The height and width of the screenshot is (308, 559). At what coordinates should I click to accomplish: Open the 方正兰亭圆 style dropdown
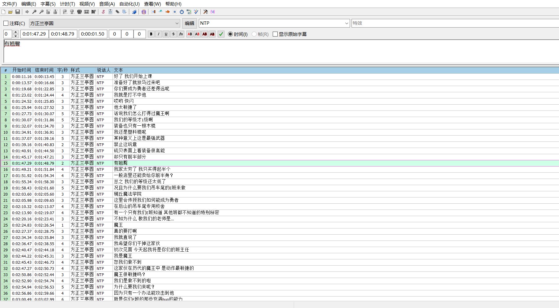pos(105,23)
